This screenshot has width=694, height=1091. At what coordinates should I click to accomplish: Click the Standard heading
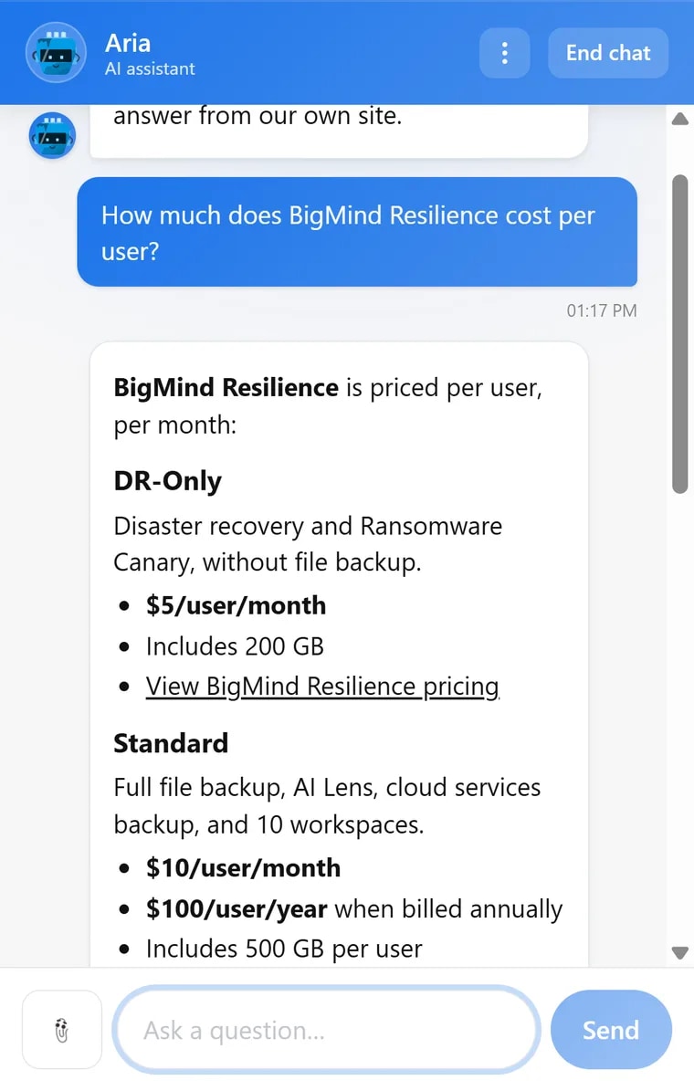point(171,743)
